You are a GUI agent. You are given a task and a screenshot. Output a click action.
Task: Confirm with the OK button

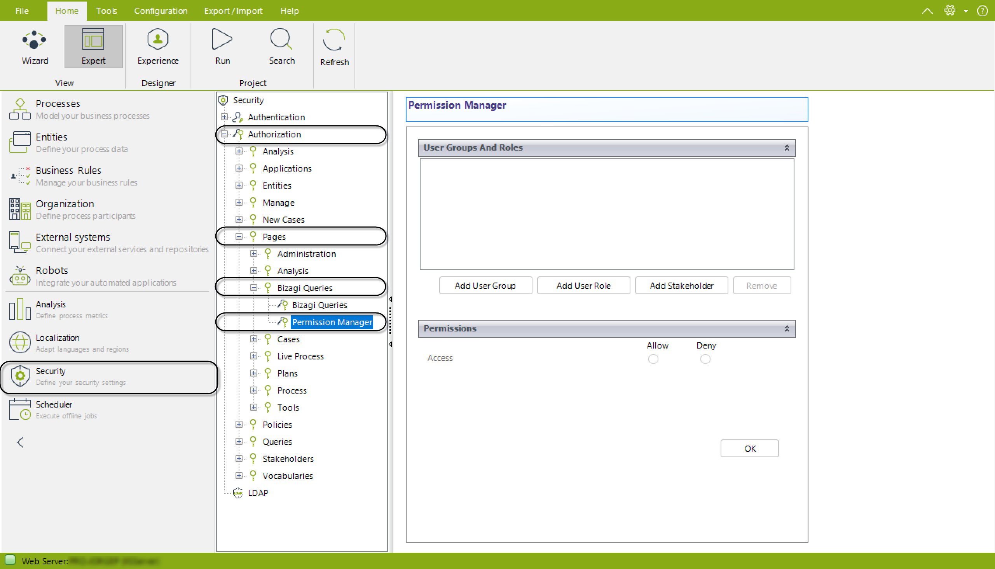(749, 448)
